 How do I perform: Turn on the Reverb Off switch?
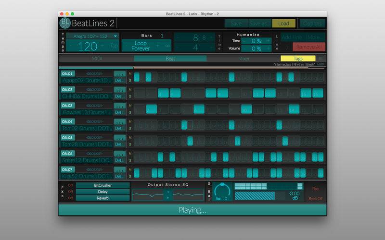(x=70, y=198)
